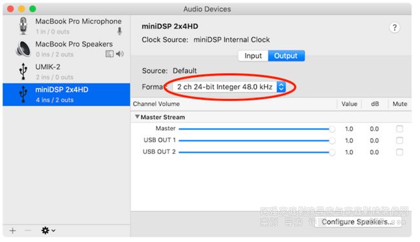Screen dimensions: 420x242
Task: Click the Master volume slider knob
Action: tap(332, 129)
